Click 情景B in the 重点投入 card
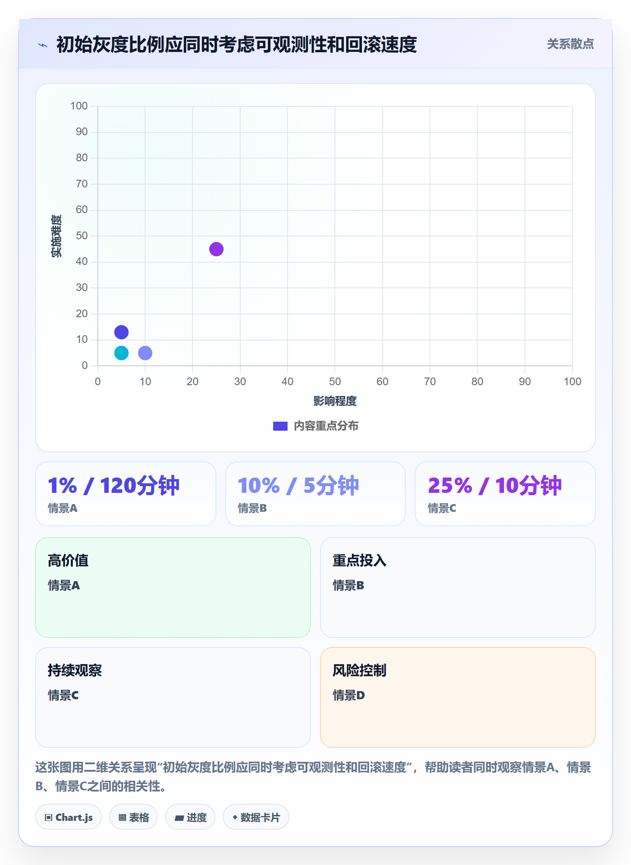 [348, 585]
